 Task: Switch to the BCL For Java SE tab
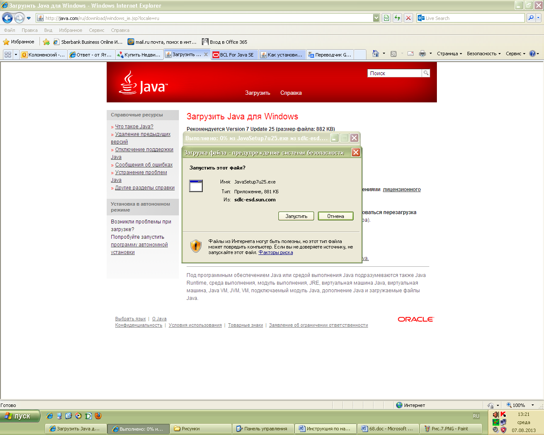tap(235, 54)
